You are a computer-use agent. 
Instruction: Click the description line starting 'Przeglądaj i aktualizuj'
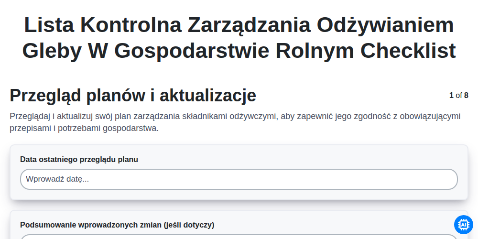point(235,116)
